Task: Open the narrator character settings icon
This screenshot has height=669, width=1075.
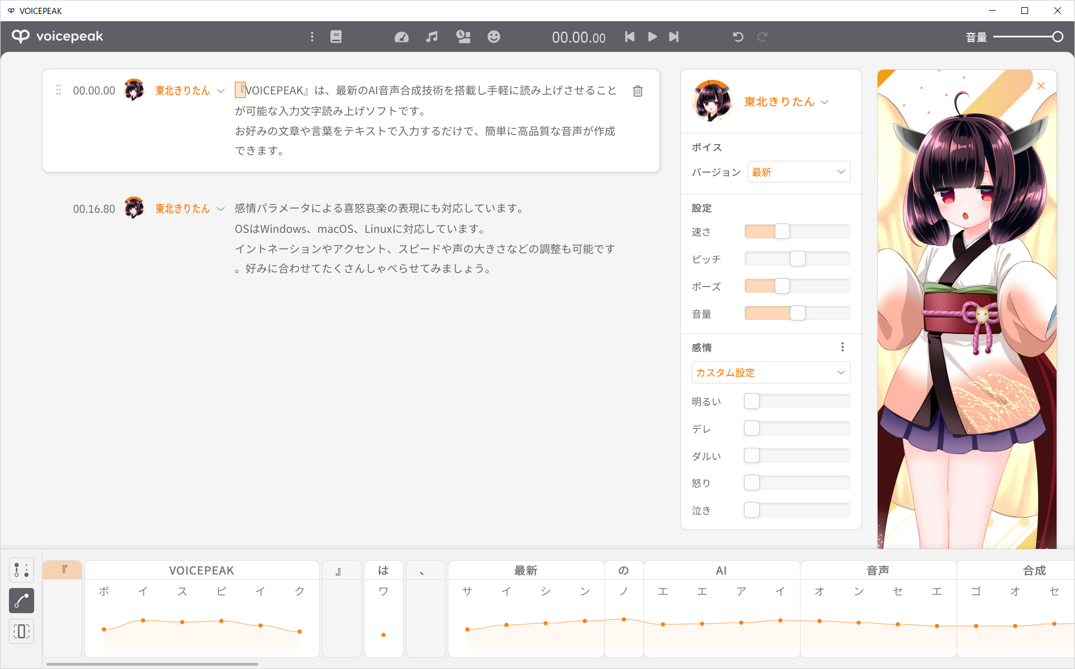Action: pyautogui.click(x=463, y=37)
